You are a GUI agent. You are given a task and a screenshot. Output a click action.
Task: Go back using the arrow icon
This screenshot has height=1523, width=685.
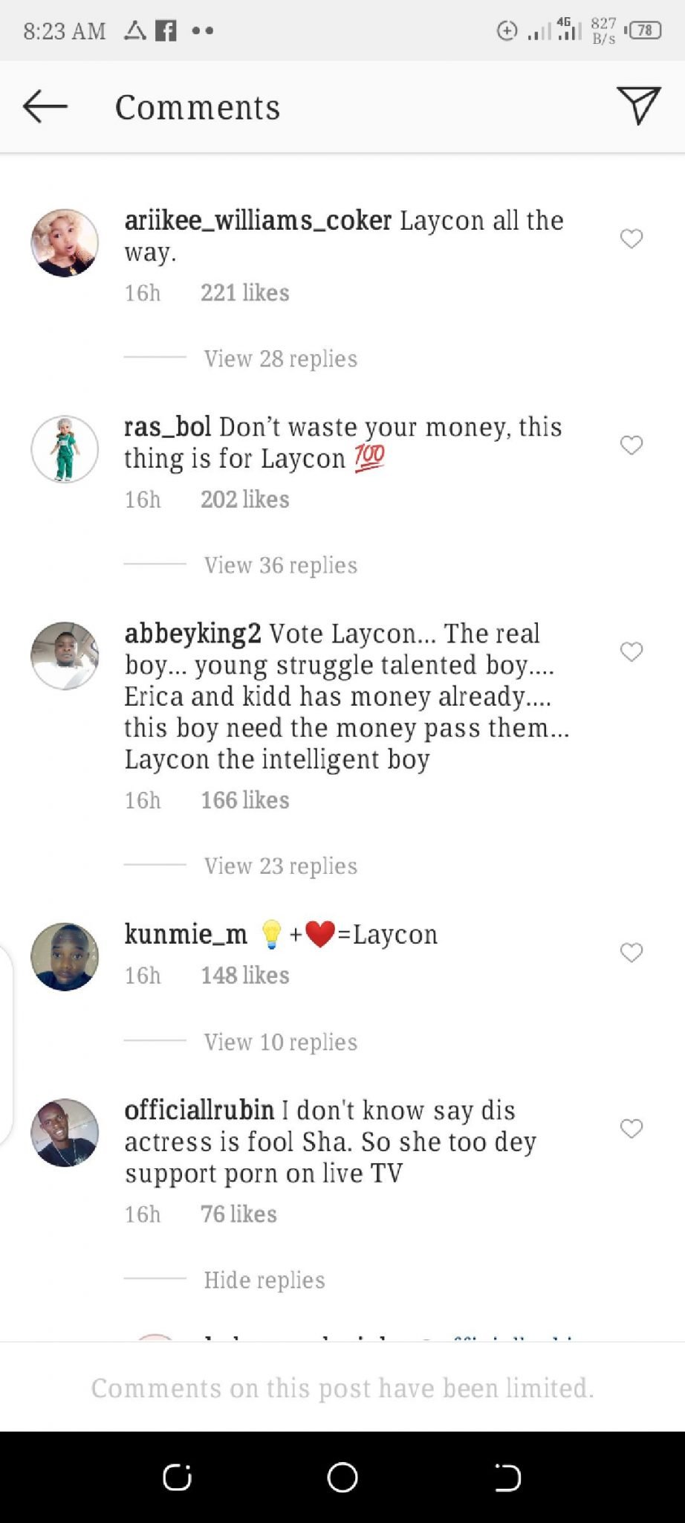45,106
